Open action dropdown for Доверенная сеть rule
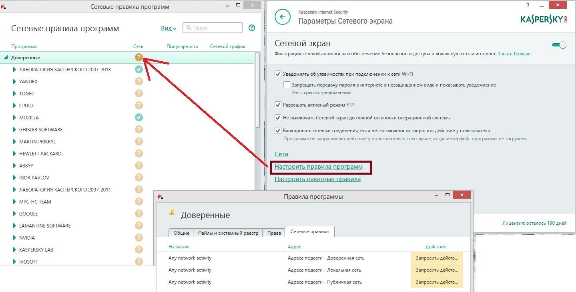Screen dimensions: 576x292 pyautogui.click(x=437, y=258)
